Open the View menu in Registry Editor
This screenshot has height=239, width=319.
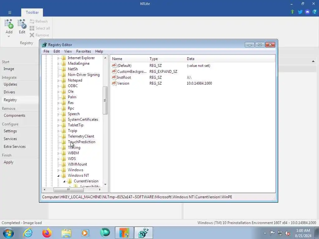[x=68, y=51]
